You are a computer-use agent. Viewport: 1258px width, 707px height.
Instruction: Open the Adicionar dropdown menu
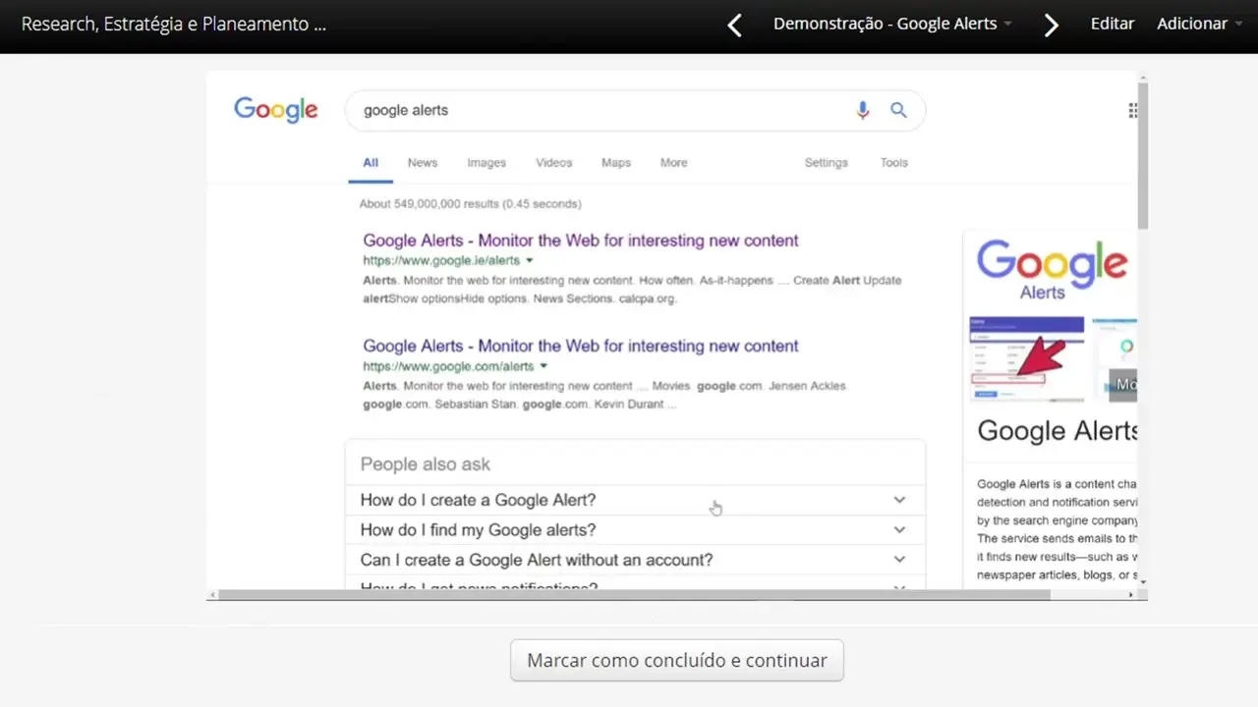pyautogui.click(x=1199, y=24)
